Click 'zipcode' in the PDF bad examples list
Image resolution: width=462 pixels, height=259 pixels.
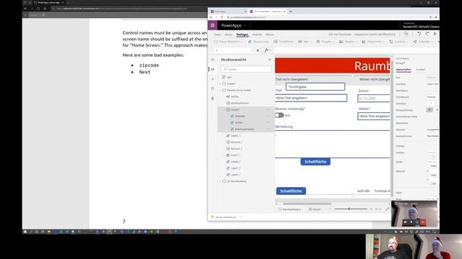click(x=149, y=65)
